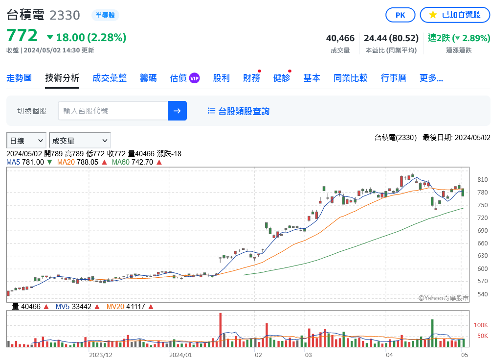Viewport: 491px width, 363px height.
Task: Open the 同業比較 tab
Action: click(351, 78)
